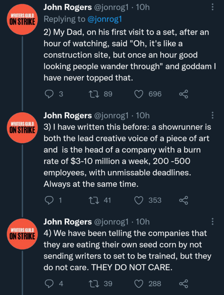224x295 pixels.
Task: Open John Rogers profile from first tweet
Action: pyautogui.click(x=67, y=7)
